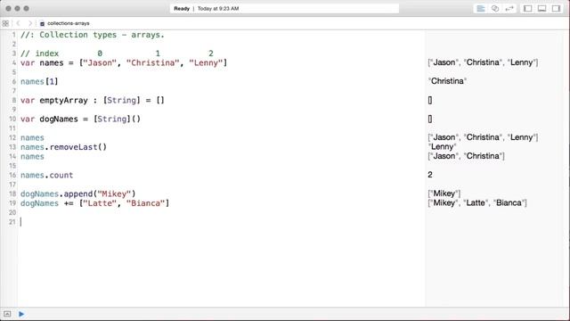Click the ["Jason", "Christina"] result for line 14
The height and width of the screenshot is (321, 570).
(x=466, y=156)
